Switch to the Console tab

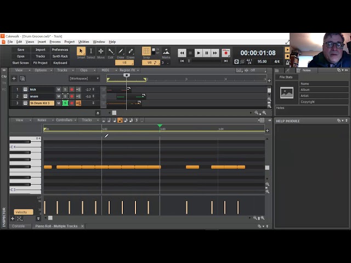pos(18,226)
